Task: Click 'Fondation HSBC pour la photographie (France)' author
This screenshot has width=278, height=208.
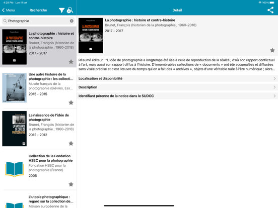Action: (x=47, y=168)
